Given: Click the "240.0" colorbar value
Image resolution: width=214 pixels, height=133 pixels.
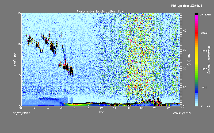Looking at the screenshot, I should pyautogui.click(x=204, y=33).
